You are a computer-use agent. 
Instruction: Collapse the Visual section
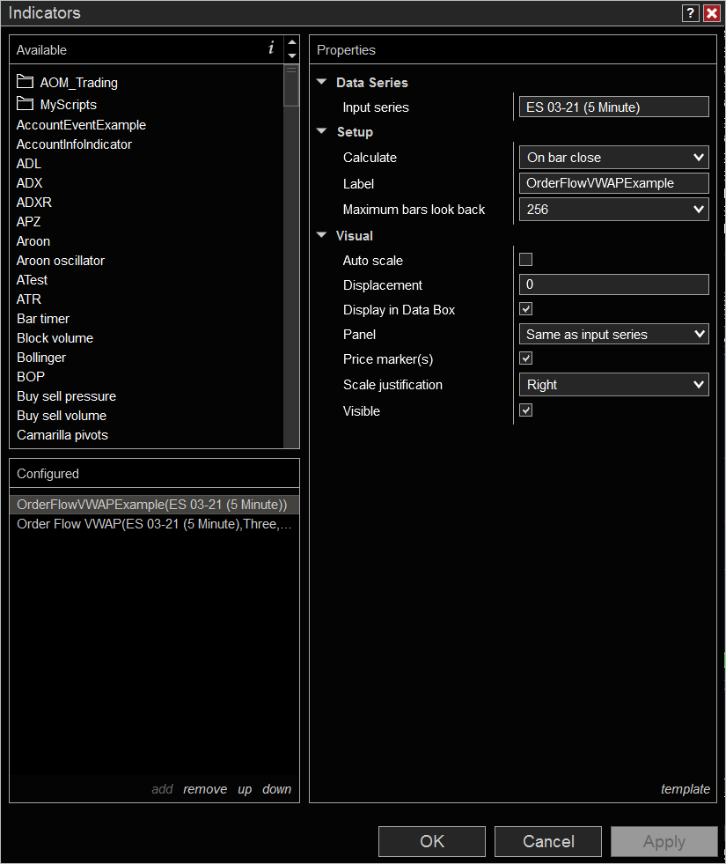click(x=322, y=235)
